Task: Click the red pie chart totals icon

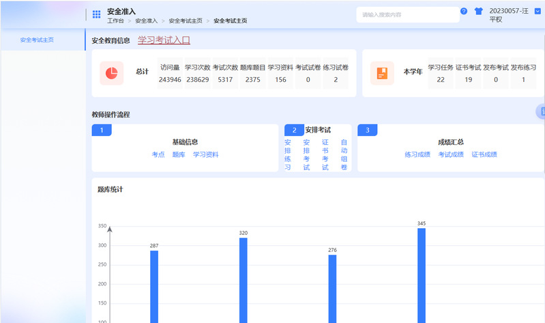Action: click(x=111, y=73)
